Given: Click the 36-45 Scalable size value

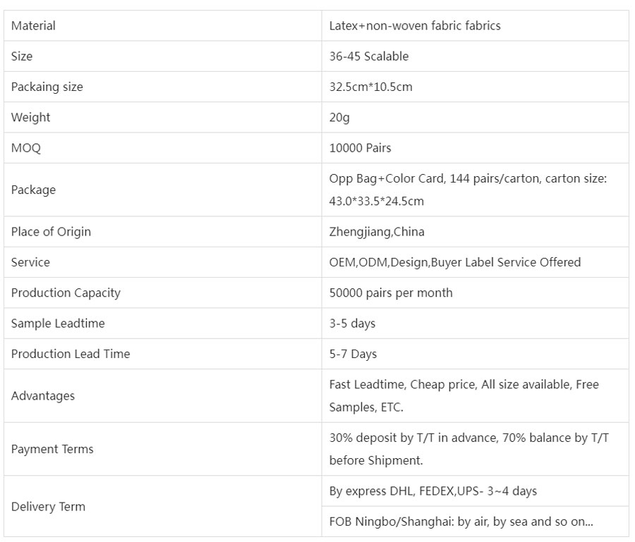Looking at the screenshot, I should point(369,56).
